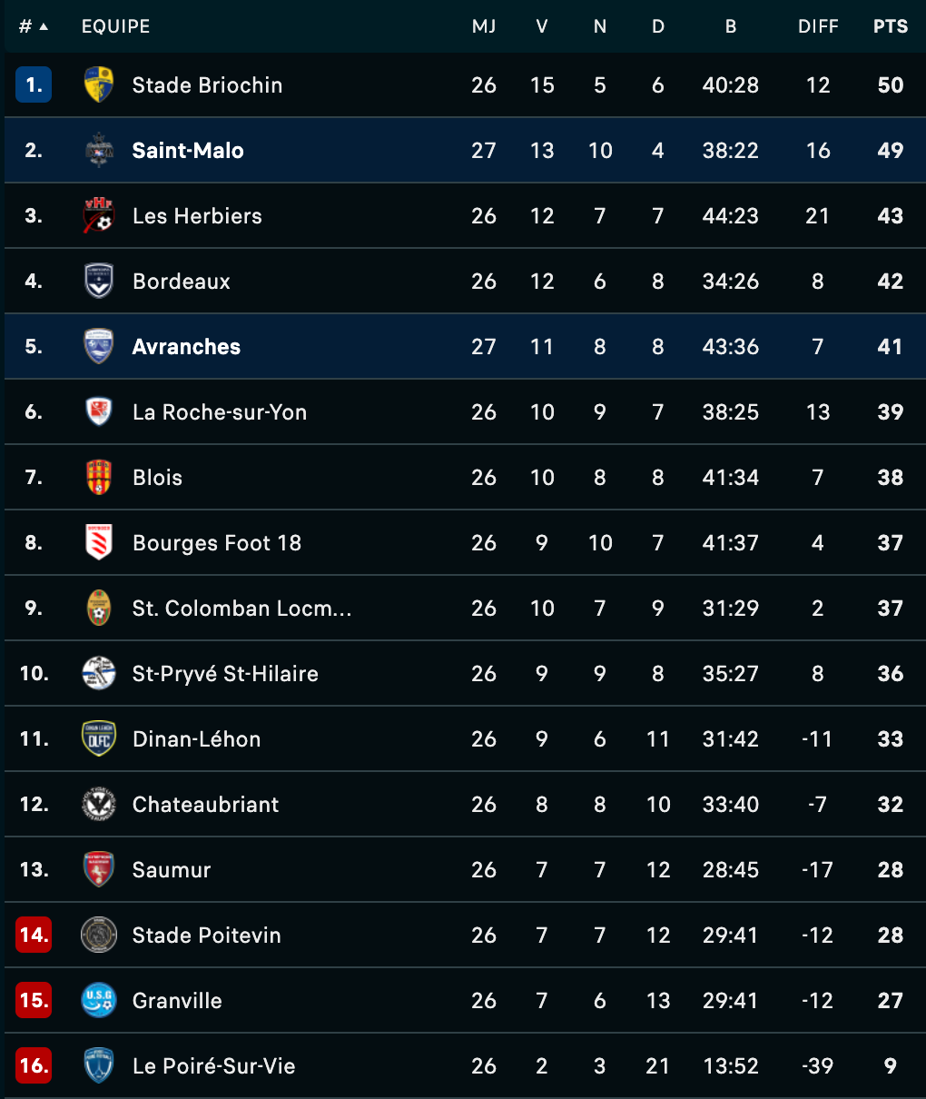
Task: Click the Stade Briochin club crest
Action: [98, 84]
